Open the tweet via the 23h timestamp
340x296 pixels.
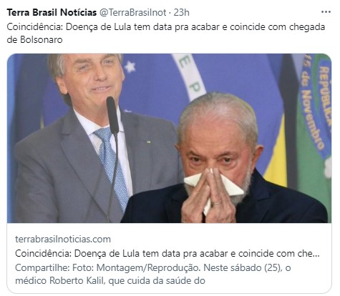(182, 12)
